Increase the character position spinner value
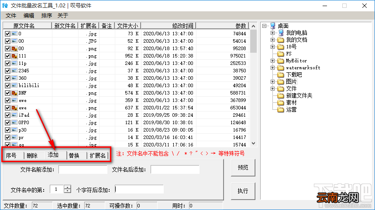375x210 pixels. point(67,187)
